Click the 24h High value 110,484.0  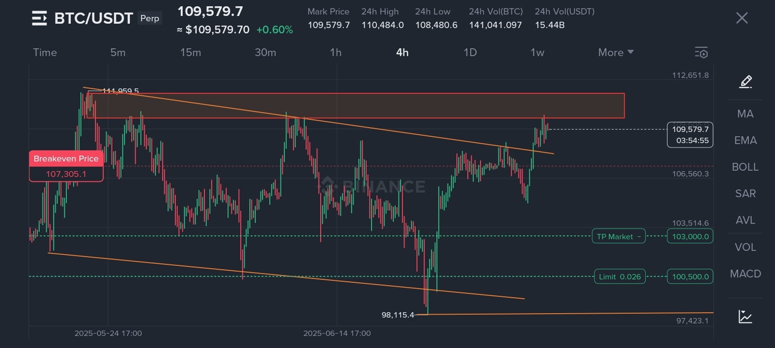coord(383,25)
